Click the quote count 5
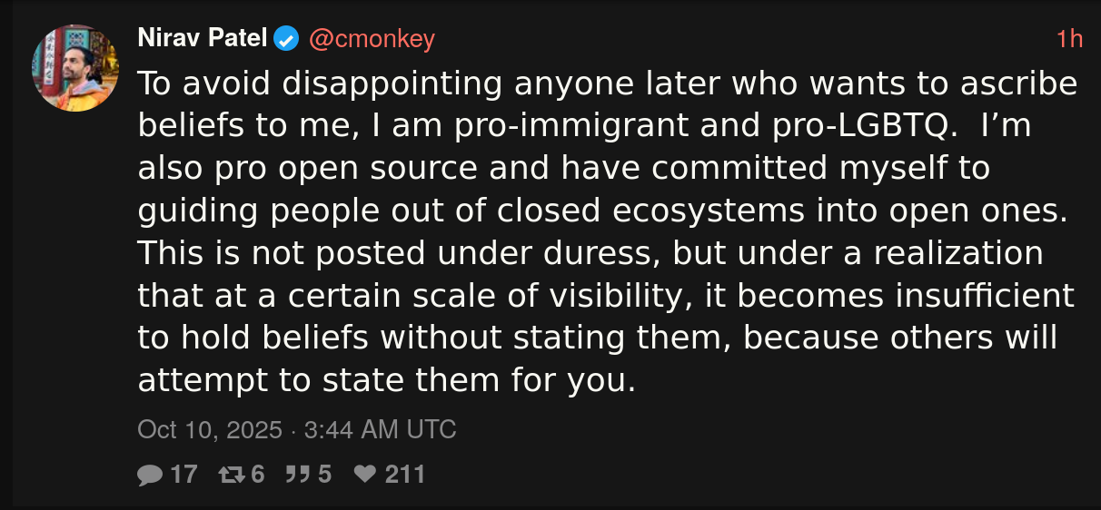The width and height of the screenshot is (1101, 510). click(324, 474)
